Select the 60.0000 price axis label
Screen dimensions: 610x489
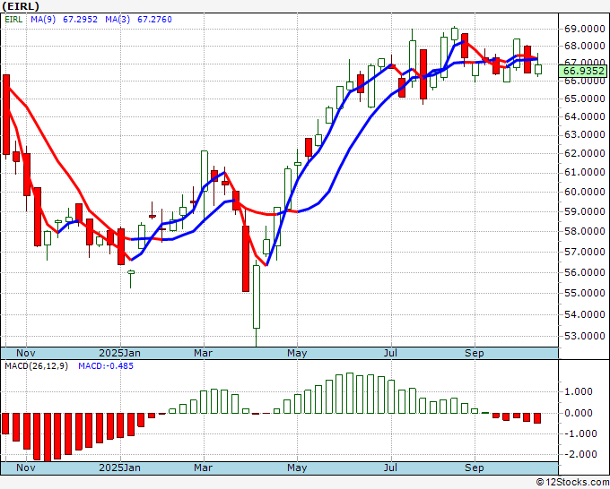pos(584,192)
